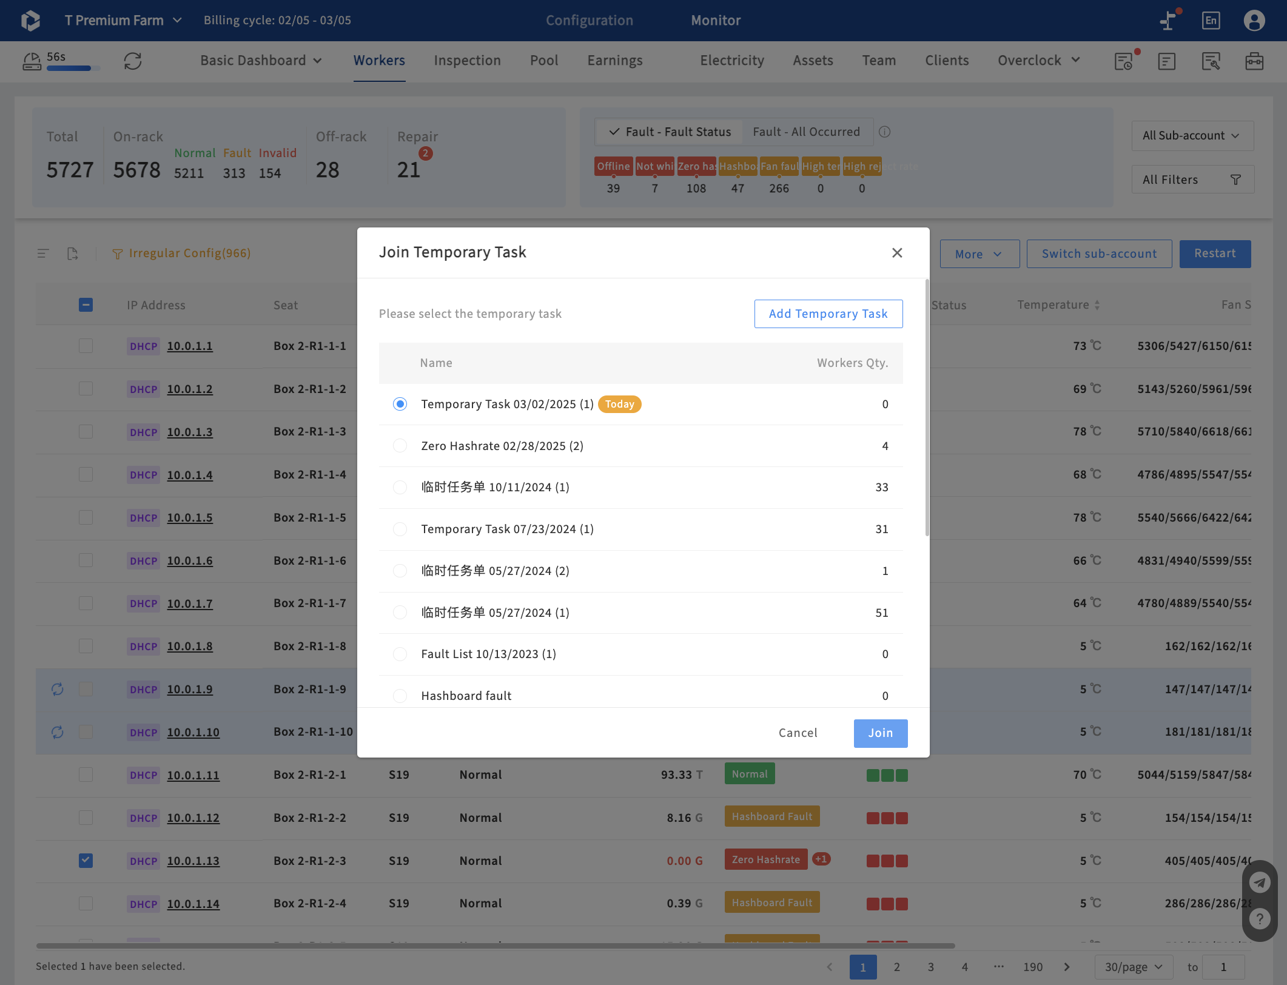Open the user profile avatar

(x=1254, y=21)
